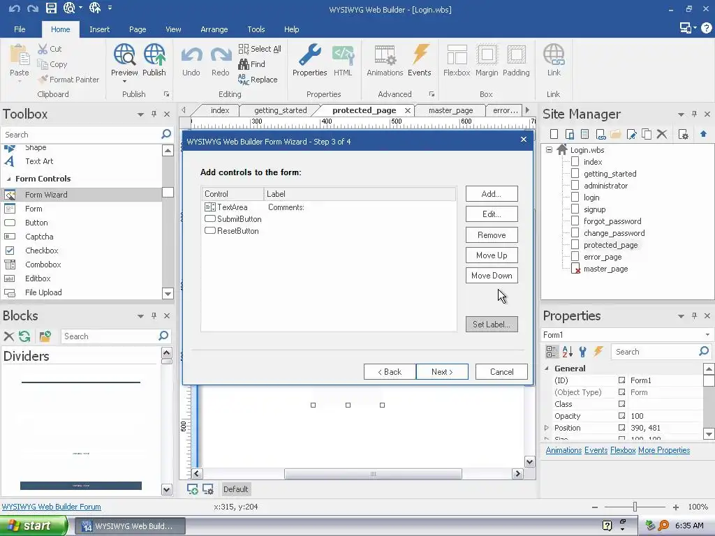Image resolution: width=715 pixels, height=536 pixels.
Task: Click Save icon in quick access toolbar
Action: coord(51,8)
